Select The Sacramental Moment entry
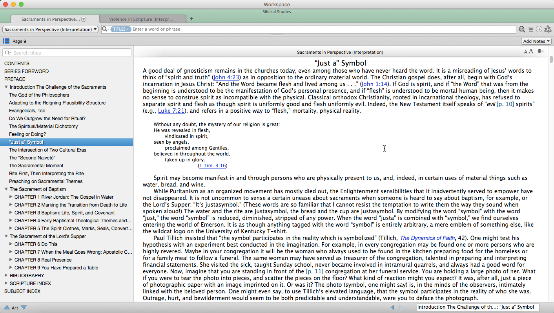The height and width of the screenshot is (313, 554). pos(36,166)
